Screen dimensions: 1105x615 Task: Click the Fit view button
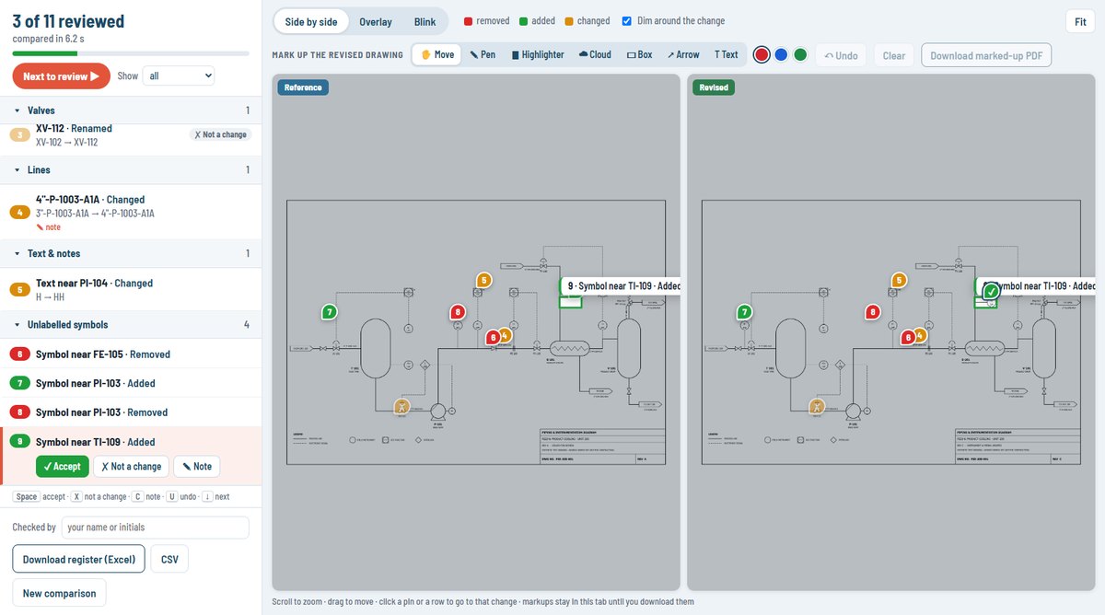[x=1079, y=21]
